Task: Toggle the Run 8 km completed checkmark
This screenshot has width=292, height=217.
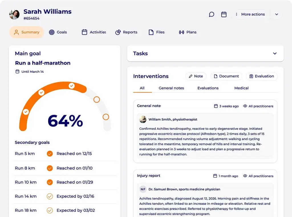Action: 50,168
